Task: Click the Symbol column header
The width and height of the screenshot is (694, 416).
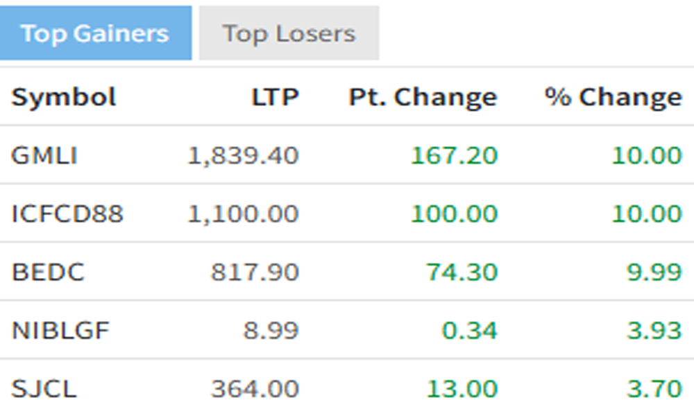Action: (64, 97)
